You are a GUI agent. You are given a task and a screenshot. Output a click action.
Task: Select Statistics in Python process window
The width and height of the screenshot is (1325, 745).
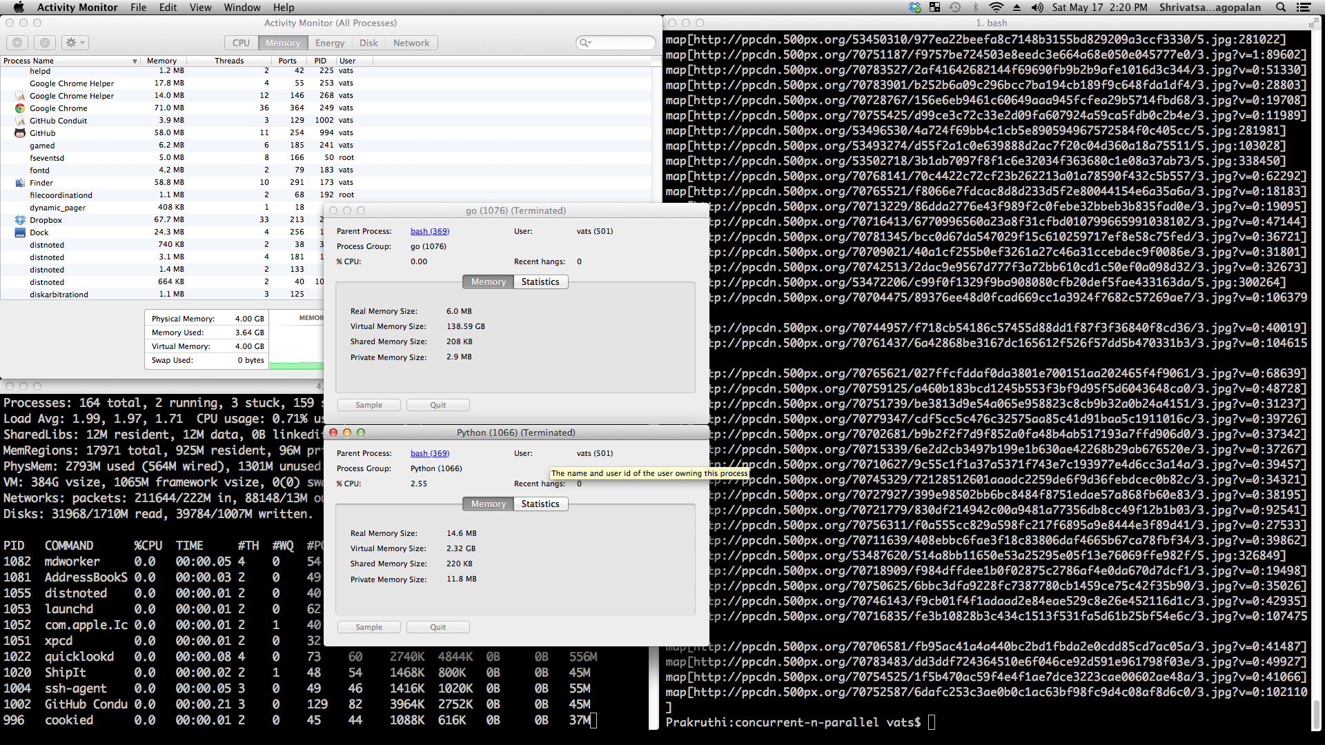pos(540,504)
